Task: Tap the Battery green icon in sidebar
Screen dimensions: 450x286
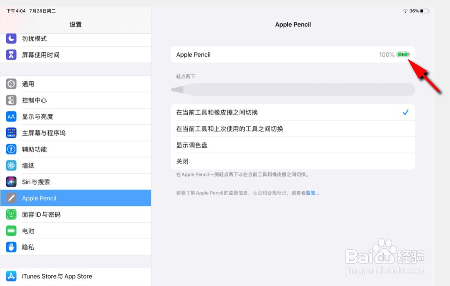Action: (11, 231)
